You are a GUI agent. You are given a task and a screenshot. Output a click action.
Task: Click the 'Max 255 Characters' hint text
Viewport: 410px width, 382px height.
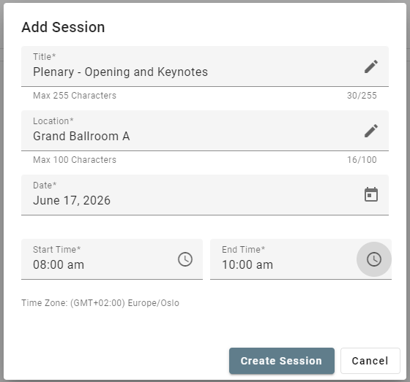(75, 96)
